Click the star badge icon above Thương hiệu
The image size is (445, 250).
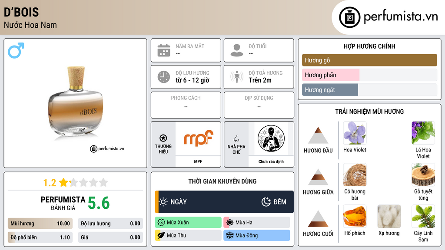(x=163, y=138)
